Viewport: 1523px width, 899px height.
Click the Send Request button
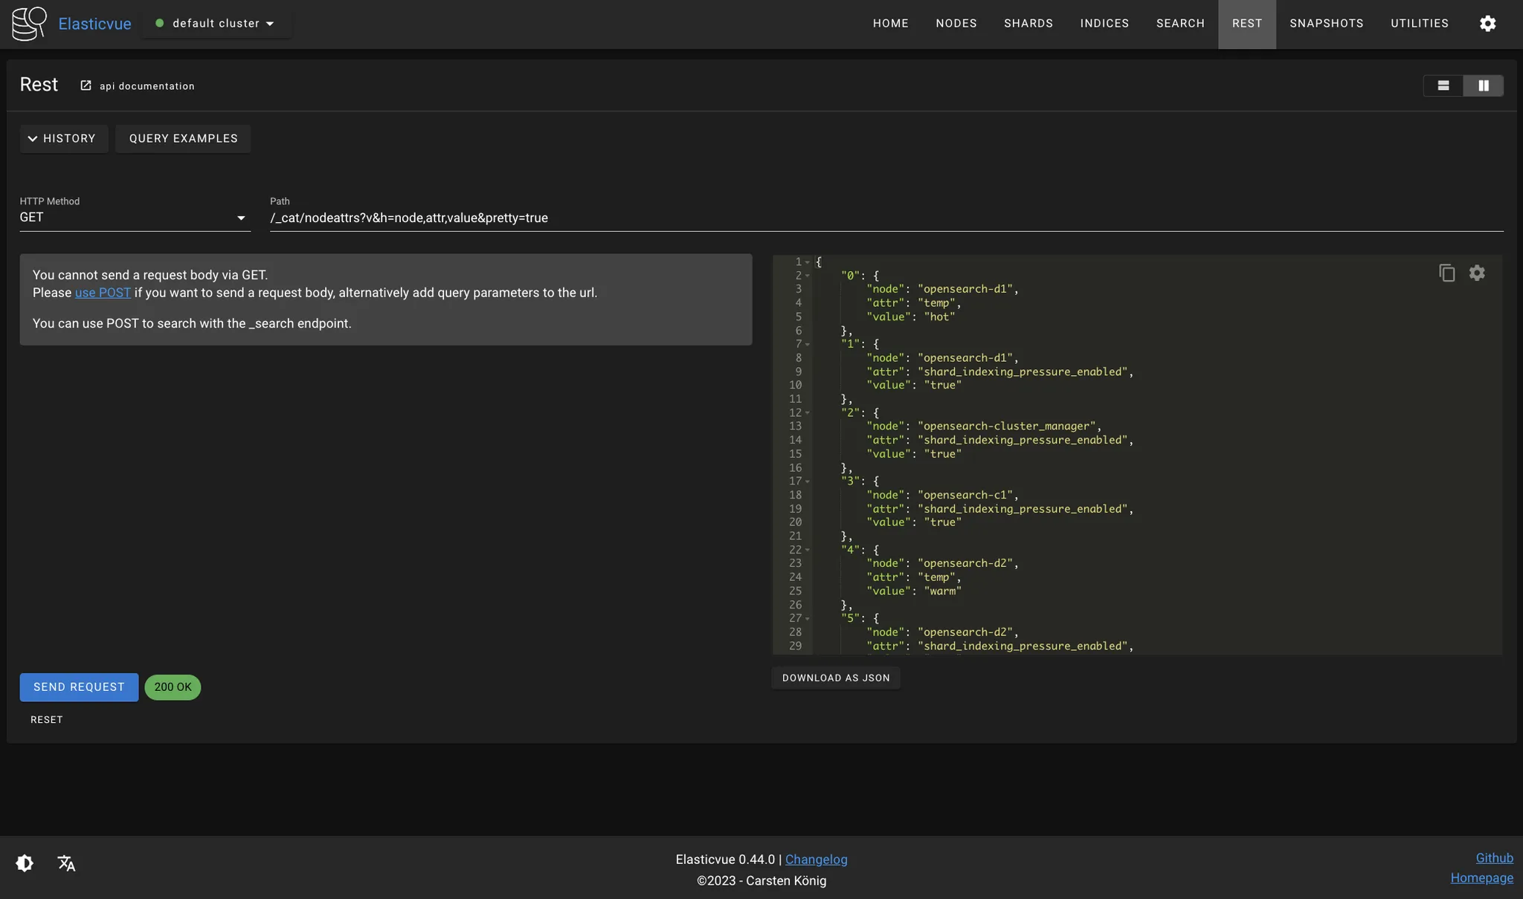[x=79, y=687]
